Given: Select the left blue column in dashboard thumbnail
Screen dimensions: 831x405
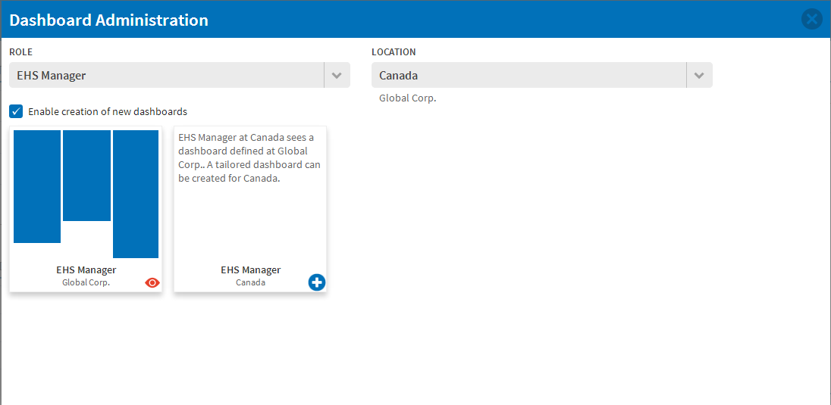Looking at the screenshot, I should coord(37,186).
